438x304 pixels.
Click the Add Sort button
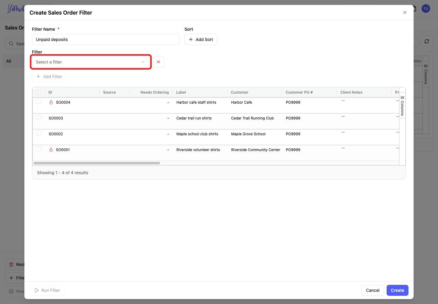click(x=201, y=40)
